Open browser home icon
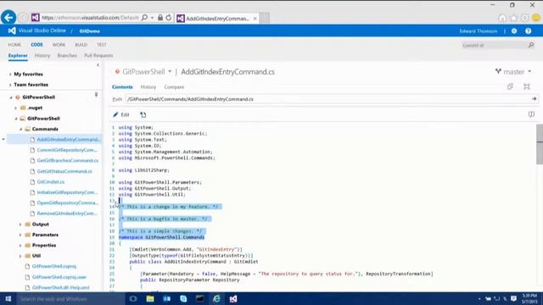Screen dimensions: 543x305 [502, 18]
